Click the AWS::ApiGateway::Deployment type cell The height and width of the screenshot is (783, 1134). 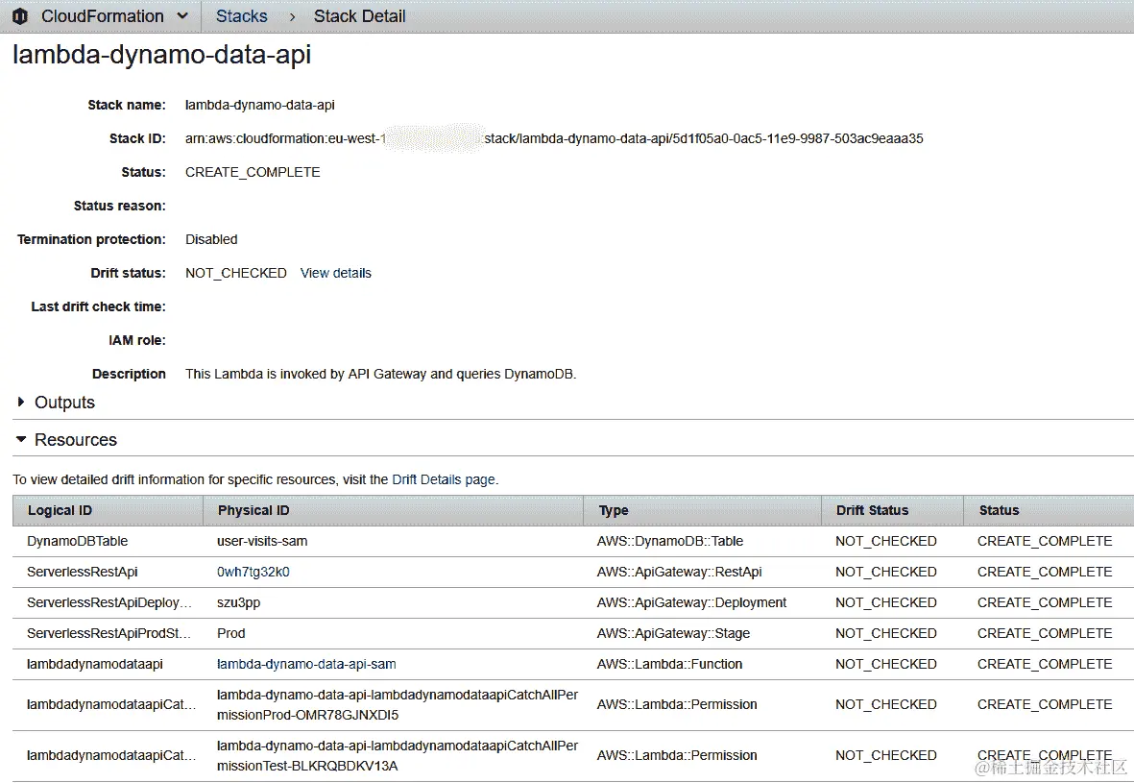pos(691,602)
